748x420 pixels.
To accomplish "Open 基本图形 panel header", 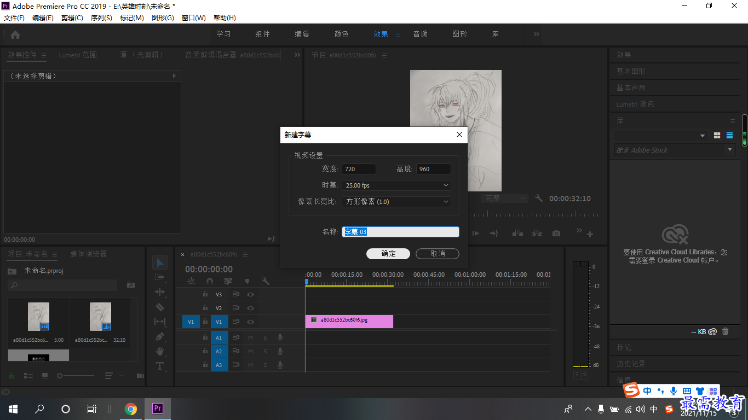I will 631,71.
